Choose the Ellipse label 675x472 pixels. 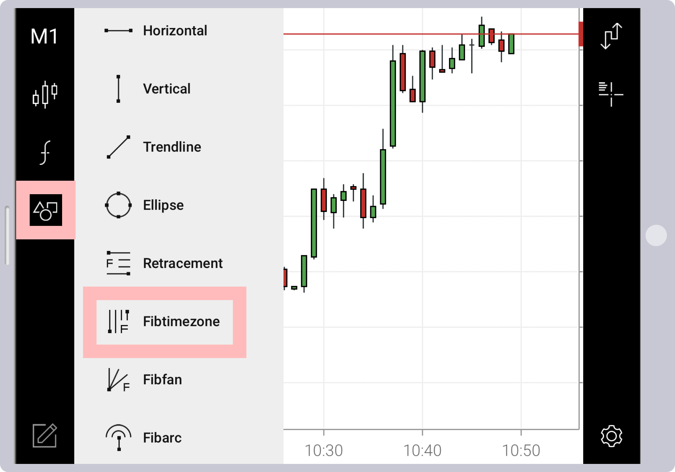pyautogui.click(x=163, y=205)
